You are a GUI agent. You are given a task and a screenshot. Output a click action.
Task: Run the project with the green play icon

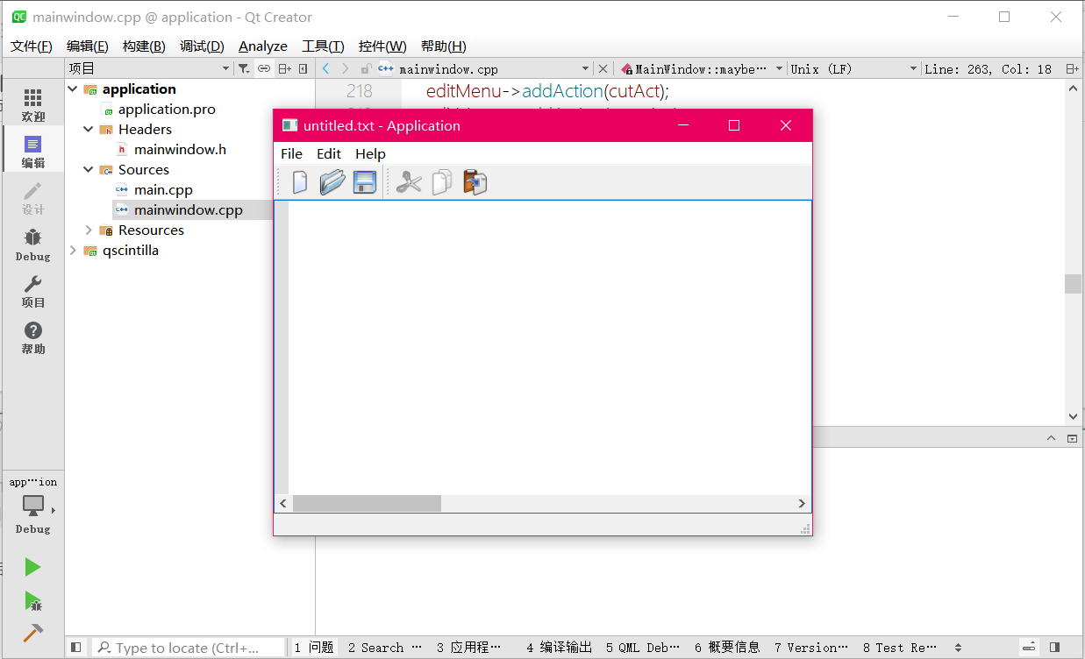pyautogui.click(x=32, y=567)
